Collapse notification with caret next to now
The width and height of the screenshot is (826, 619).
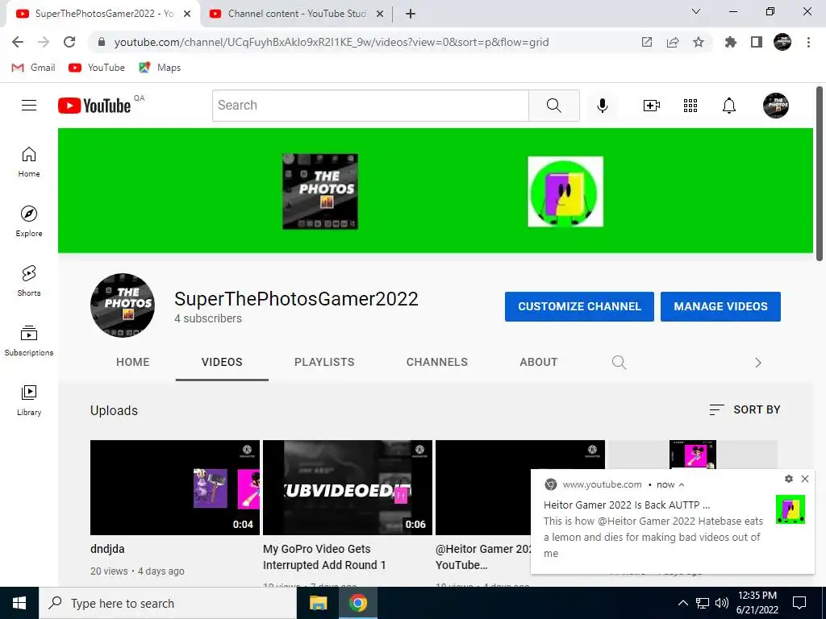[682, 484]
